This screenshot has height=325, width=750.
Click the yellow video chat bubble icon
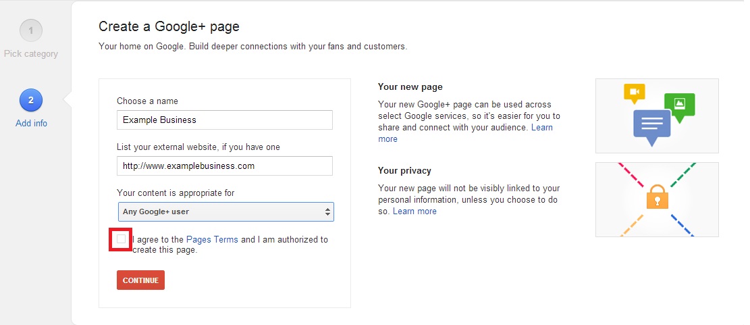pos(635,94)
